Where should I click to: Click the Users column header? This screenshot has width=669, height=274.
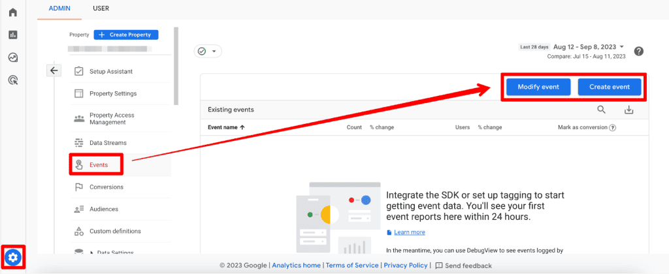[x=463, y=127]
